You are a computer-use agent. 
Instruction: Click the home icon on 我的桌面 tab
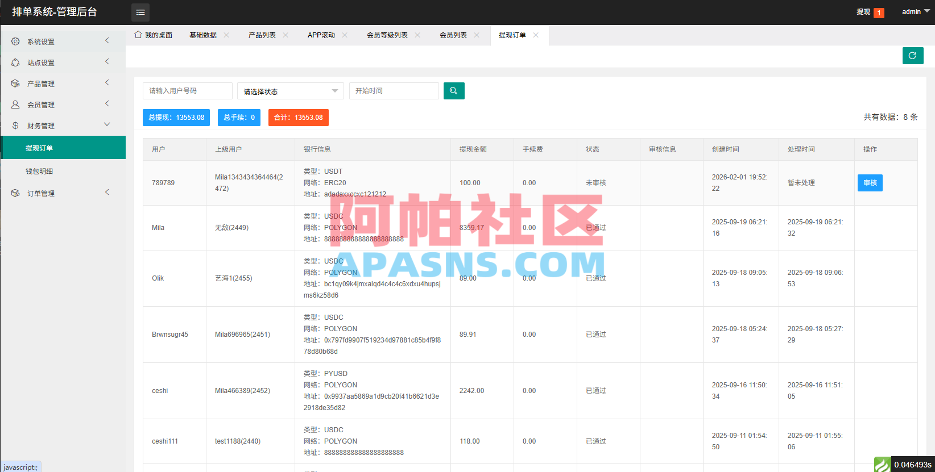(x=138, y=35)
